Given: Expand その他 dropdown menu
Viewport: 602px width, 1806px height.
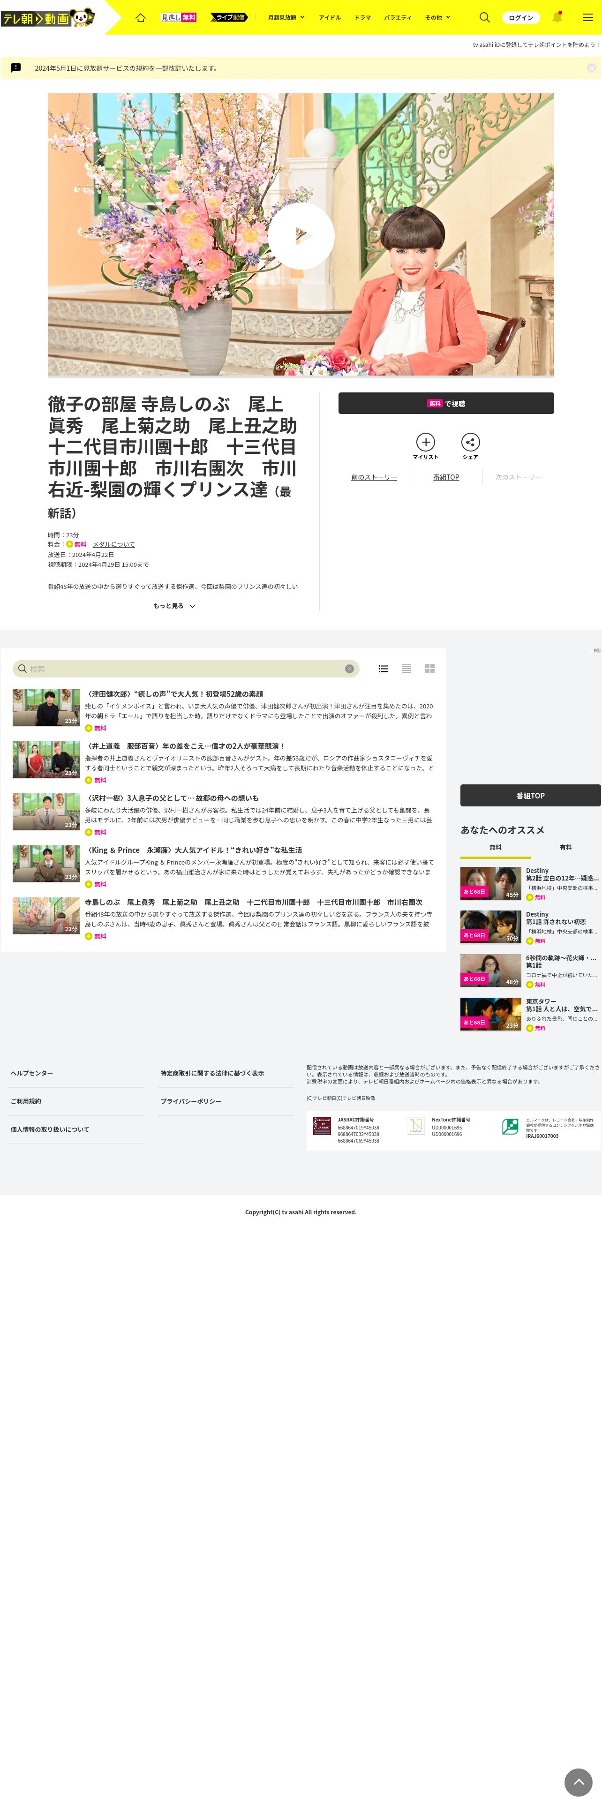Looking at the screenshot, I should tap(437, 17).
